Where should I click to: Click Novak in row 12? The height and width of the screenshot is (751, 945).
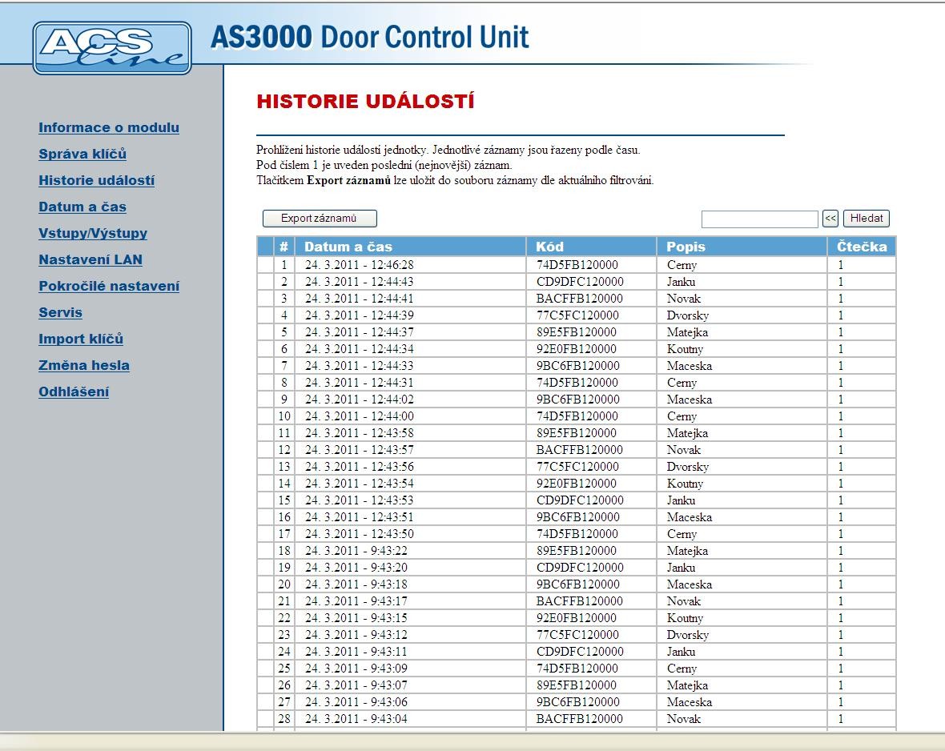(x=683, y=450)
